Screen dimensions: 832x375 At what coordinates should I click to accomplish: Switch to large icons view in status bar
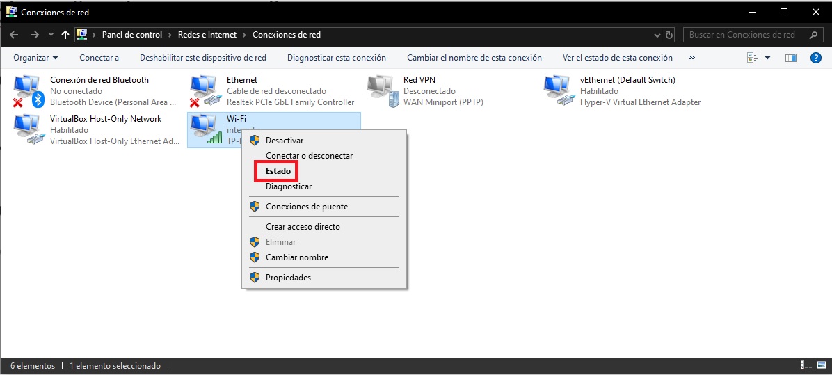coord(820,366)
